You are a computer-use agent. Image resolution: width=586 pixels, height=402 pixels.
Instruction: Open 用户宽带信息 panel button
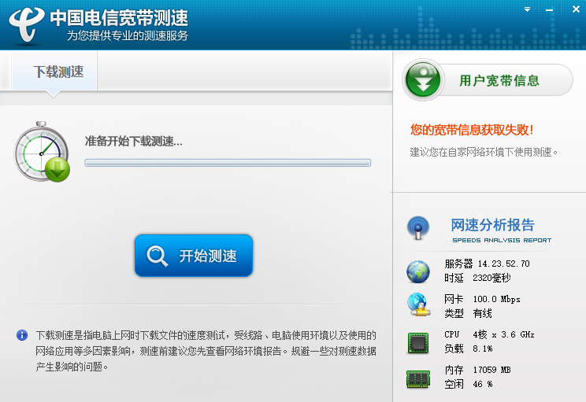click(488, 80)
